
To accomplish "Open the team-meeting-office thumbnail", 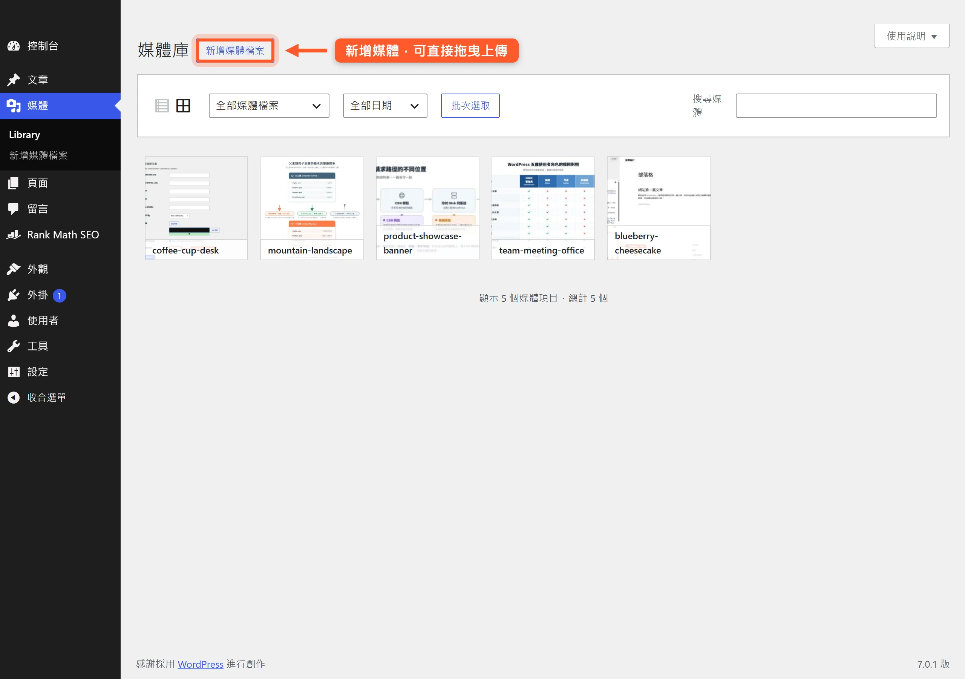I will pos(543,208).
